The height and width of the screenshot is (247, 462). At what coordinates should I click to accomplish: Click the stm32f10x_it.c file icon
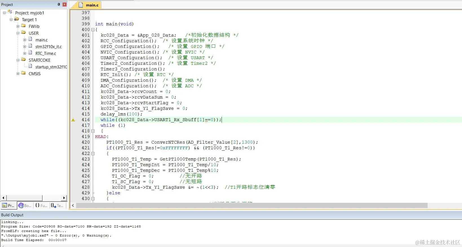[30, 46]
